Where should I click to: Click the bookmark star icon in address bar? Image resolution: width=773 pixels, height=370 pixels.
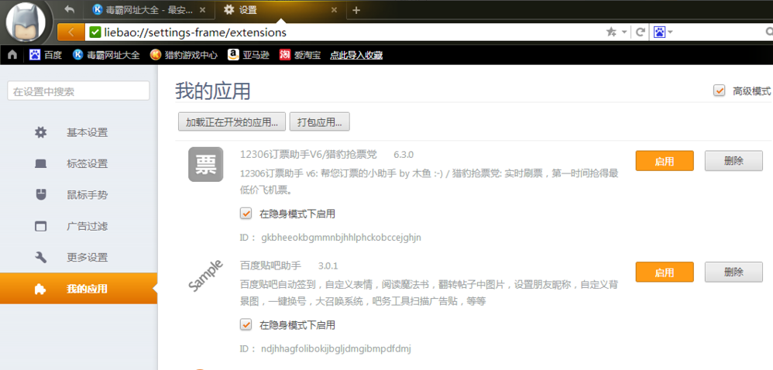point(611,33)
